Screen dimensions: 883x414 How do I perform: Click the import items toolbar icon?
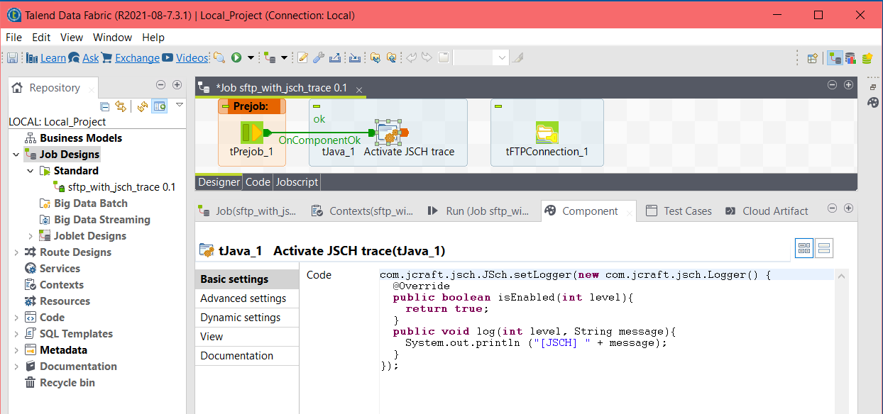(355, 58)
